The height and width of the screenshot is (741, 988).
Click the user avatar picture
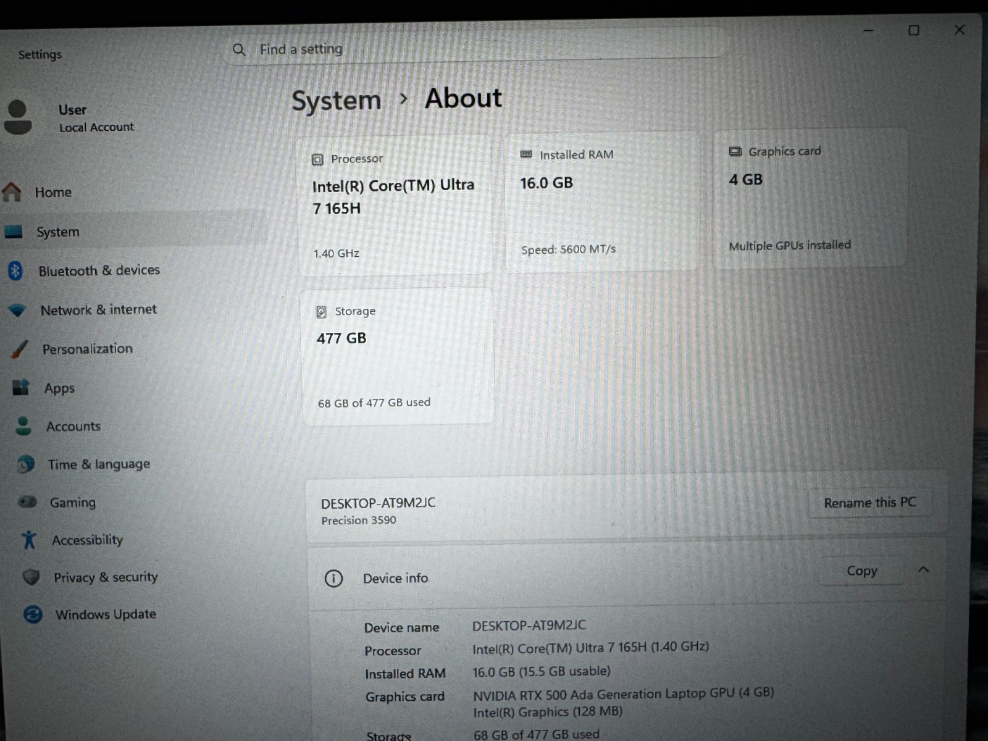(x=18, y=117)
